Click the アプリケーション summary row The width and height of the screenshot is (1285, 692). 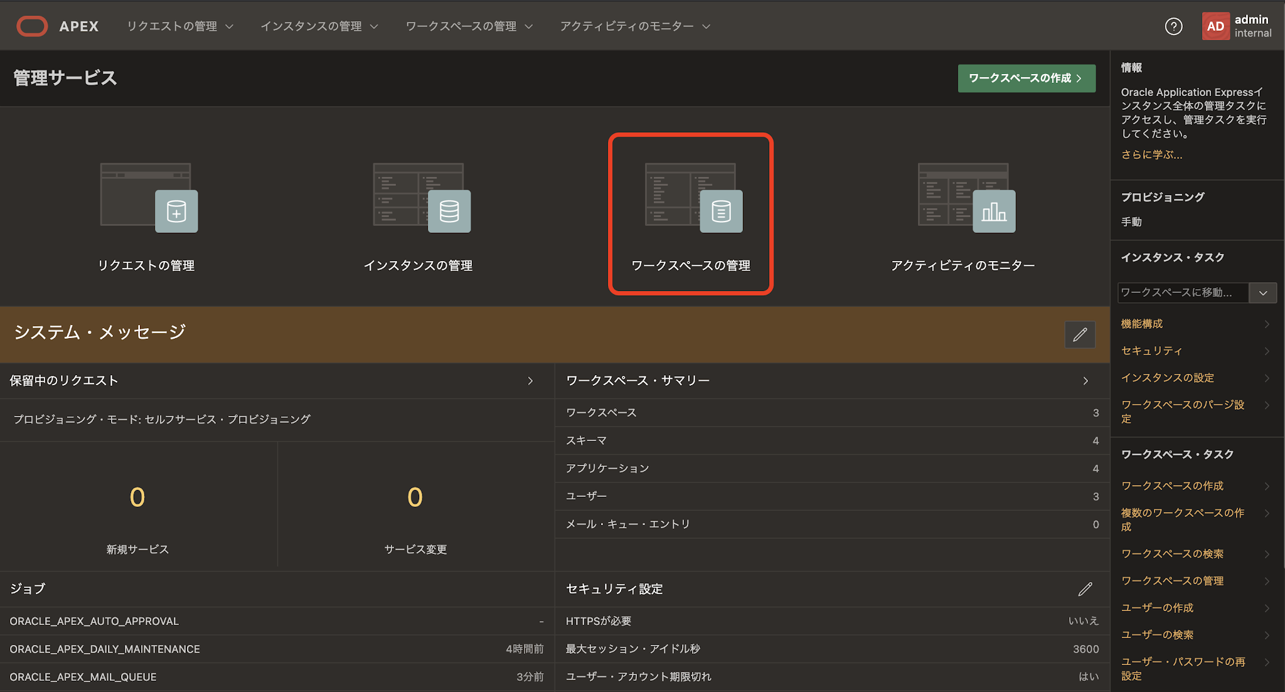(832, 469)
